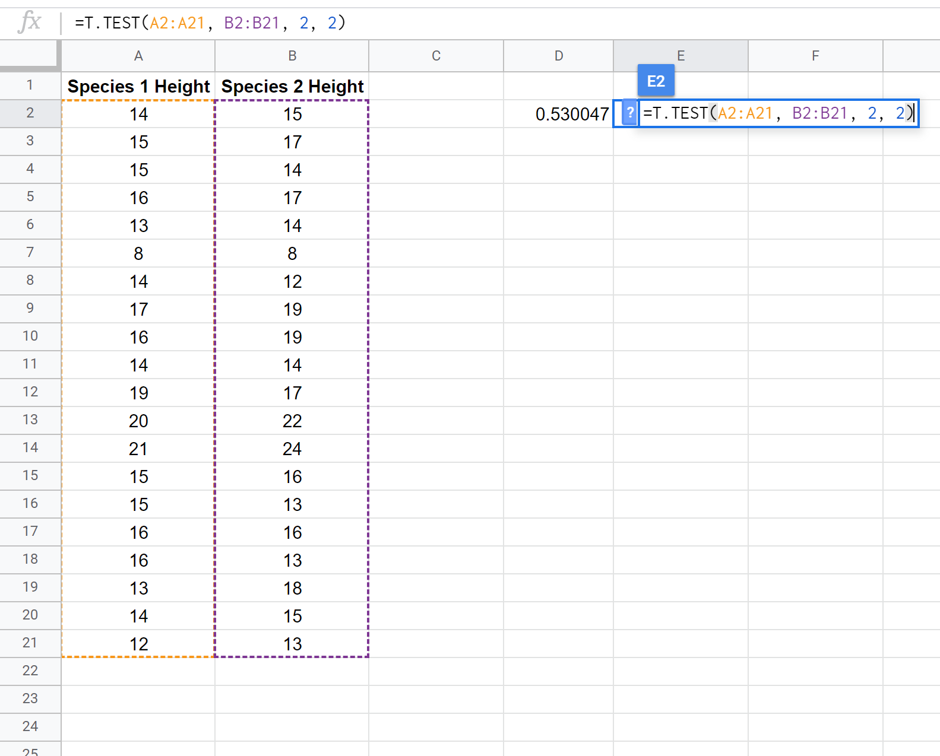Click cell B19 with value 18
This screenshot has width=940, height=756.
pos(292,587)
